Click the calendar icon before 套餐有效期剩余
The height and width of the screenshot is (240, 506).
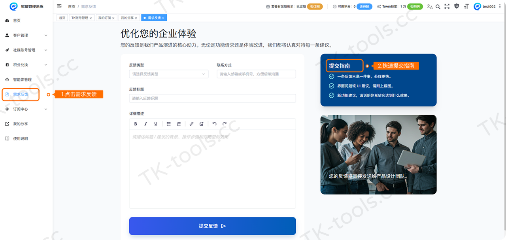tap(268, 7)
